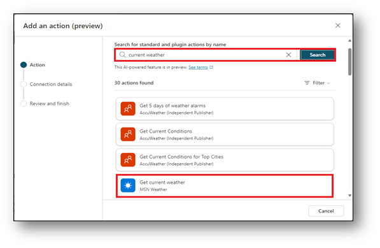
Task: Click the Filter lines icon
Action: tap(307, 83)
